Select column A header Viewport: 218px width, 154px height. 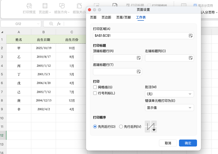coord(19,32)
